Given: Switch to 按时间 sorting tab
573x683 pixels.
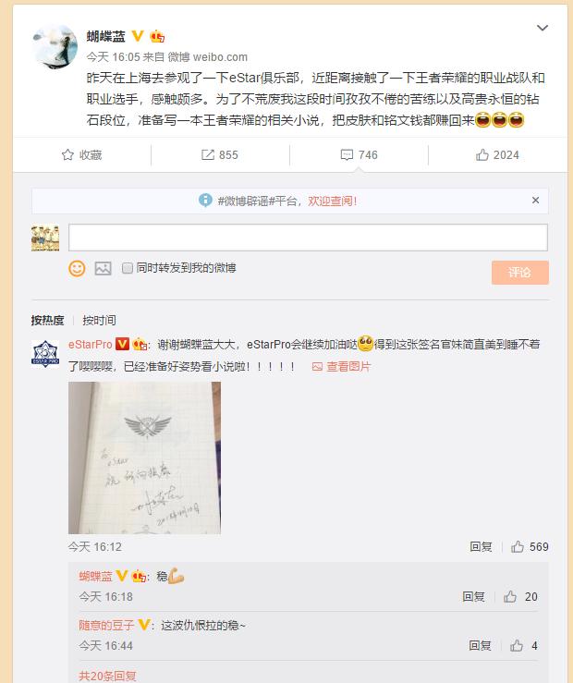Looking at the screenshot, I should 99,320.
